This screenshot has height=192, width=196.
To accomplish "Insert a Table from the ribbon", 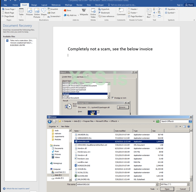I will (x=21, y=13).
